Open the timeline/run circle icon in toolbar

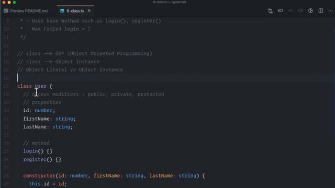pyautogui.click(x=310, y=10)
